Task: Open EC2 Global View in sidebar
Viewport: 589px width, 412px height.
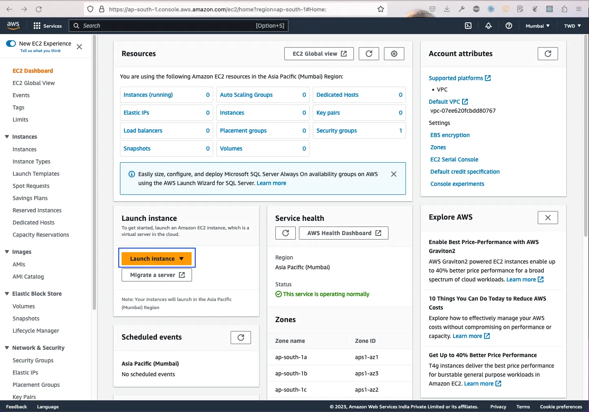Action: [x=34, y=83]
